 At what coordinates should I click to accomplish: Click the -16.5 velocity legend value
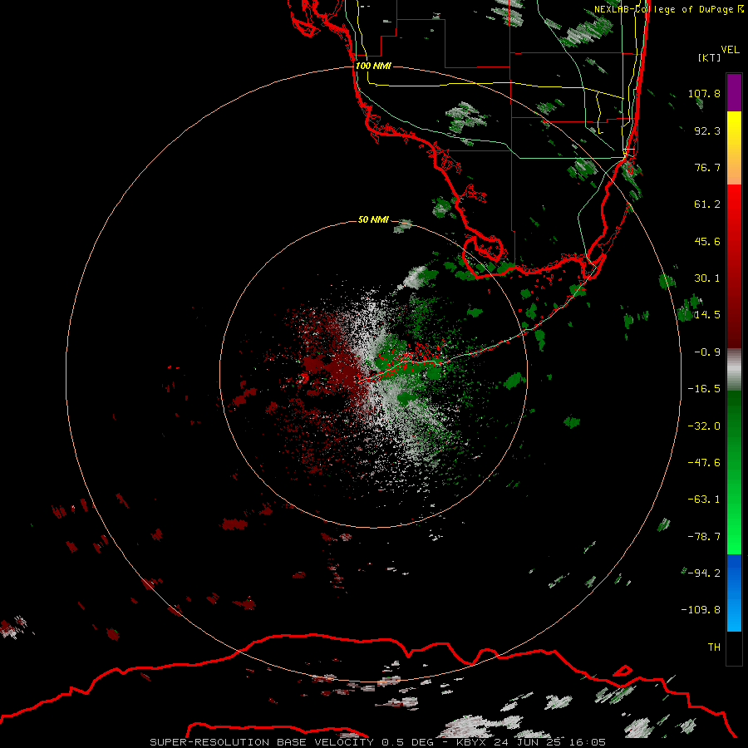[x=704, y=389]
